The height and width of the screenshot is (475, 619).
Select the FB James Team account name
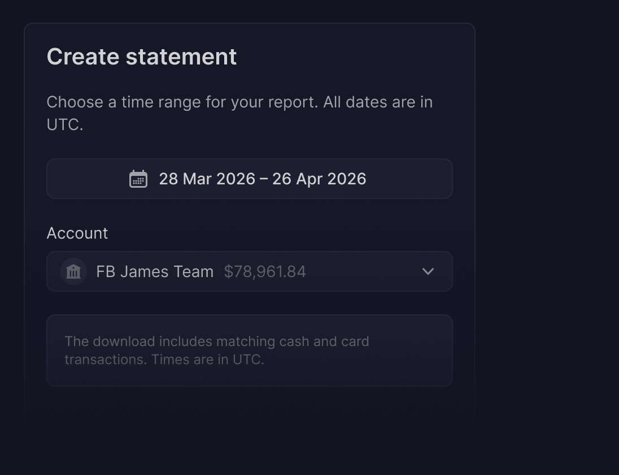[155, 272]
